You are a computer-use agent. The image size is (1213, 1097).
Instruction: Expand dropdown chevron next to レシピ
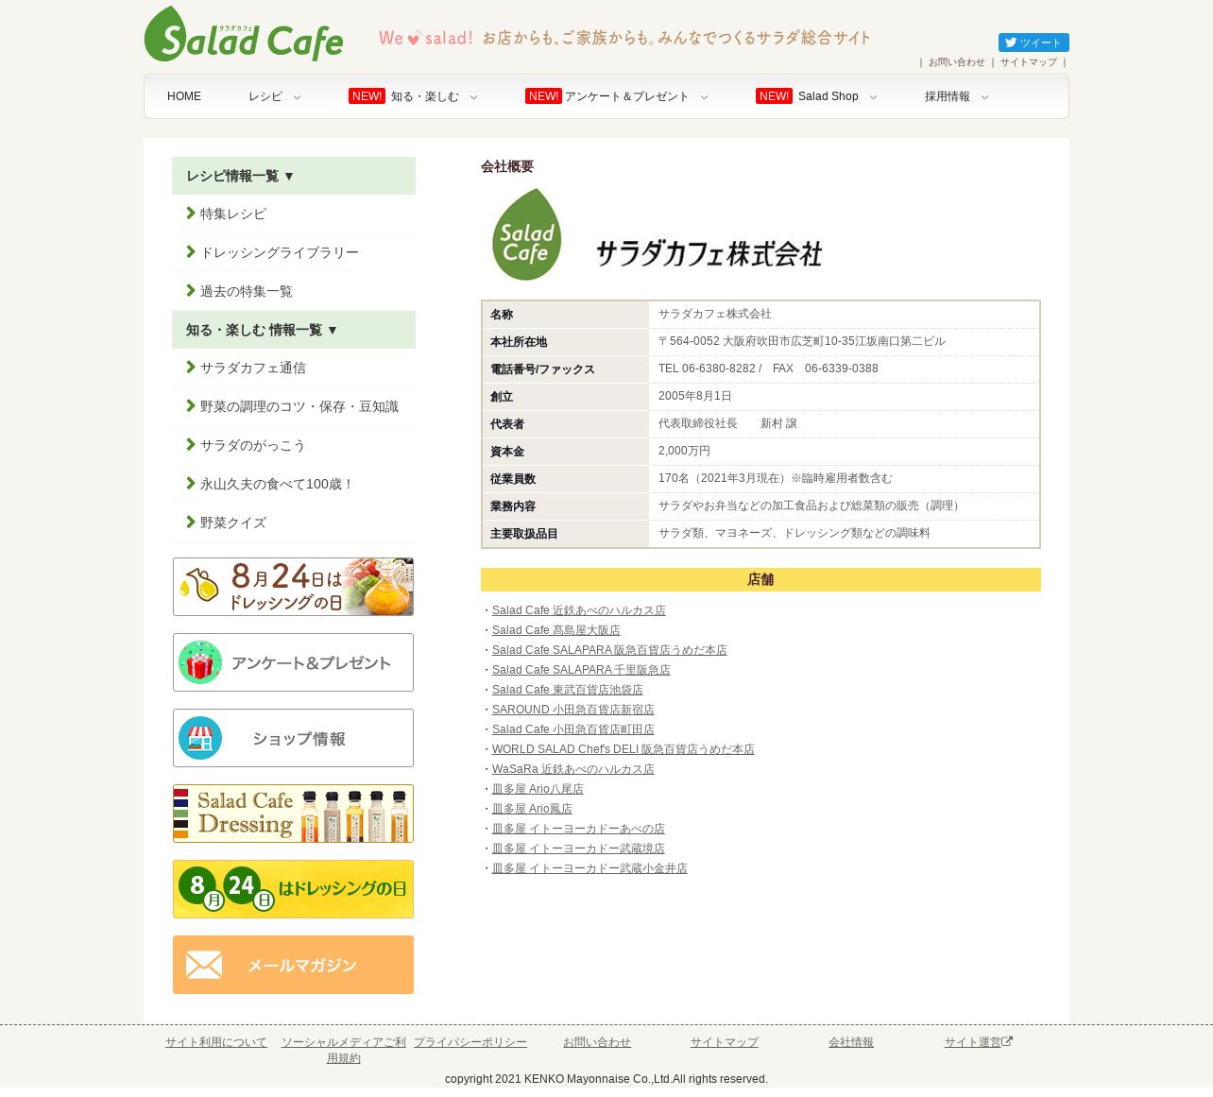297,97
